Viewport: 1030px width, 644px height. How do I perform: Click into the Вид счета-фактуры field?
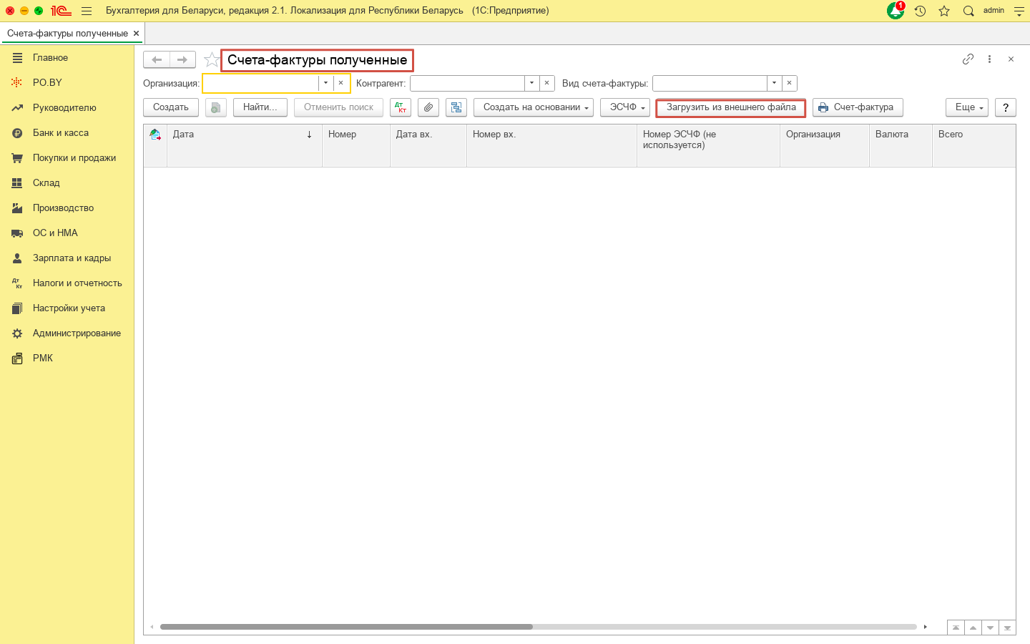click(709, 83)
